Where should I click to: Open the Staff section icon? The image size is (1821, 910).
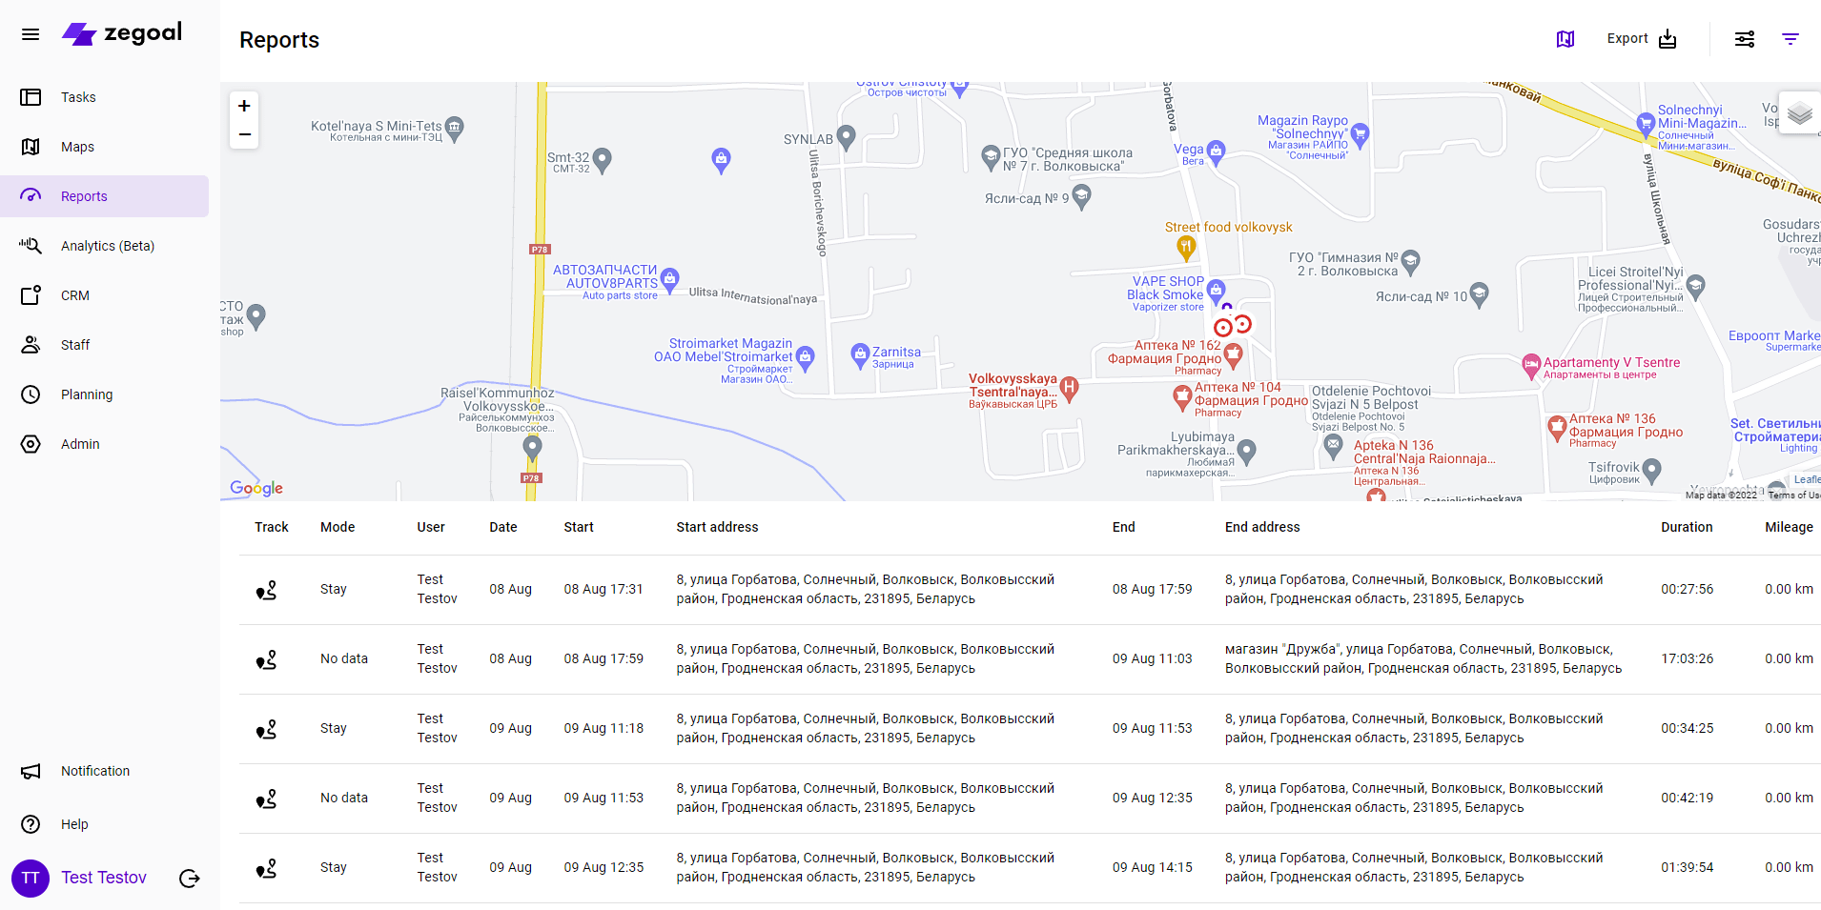pos(31,345)
